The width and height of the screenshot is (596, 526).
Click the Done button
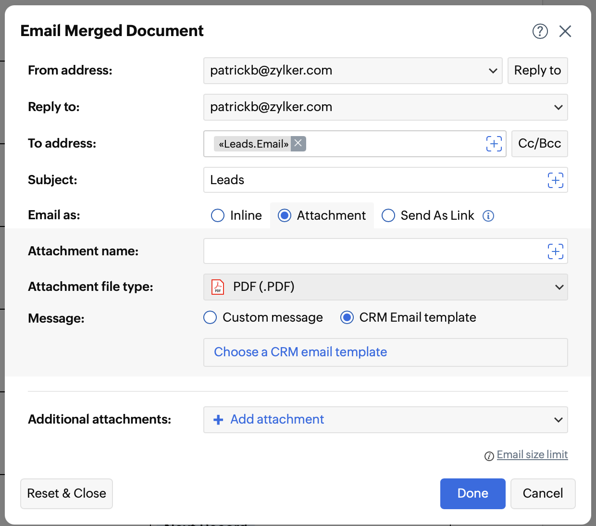472,493
